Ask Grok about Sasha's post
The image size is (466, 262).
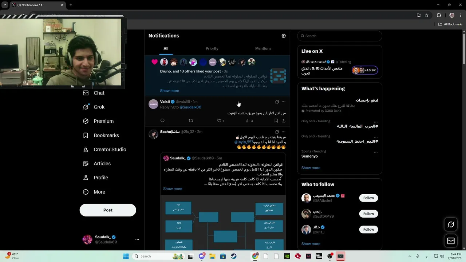277,132
